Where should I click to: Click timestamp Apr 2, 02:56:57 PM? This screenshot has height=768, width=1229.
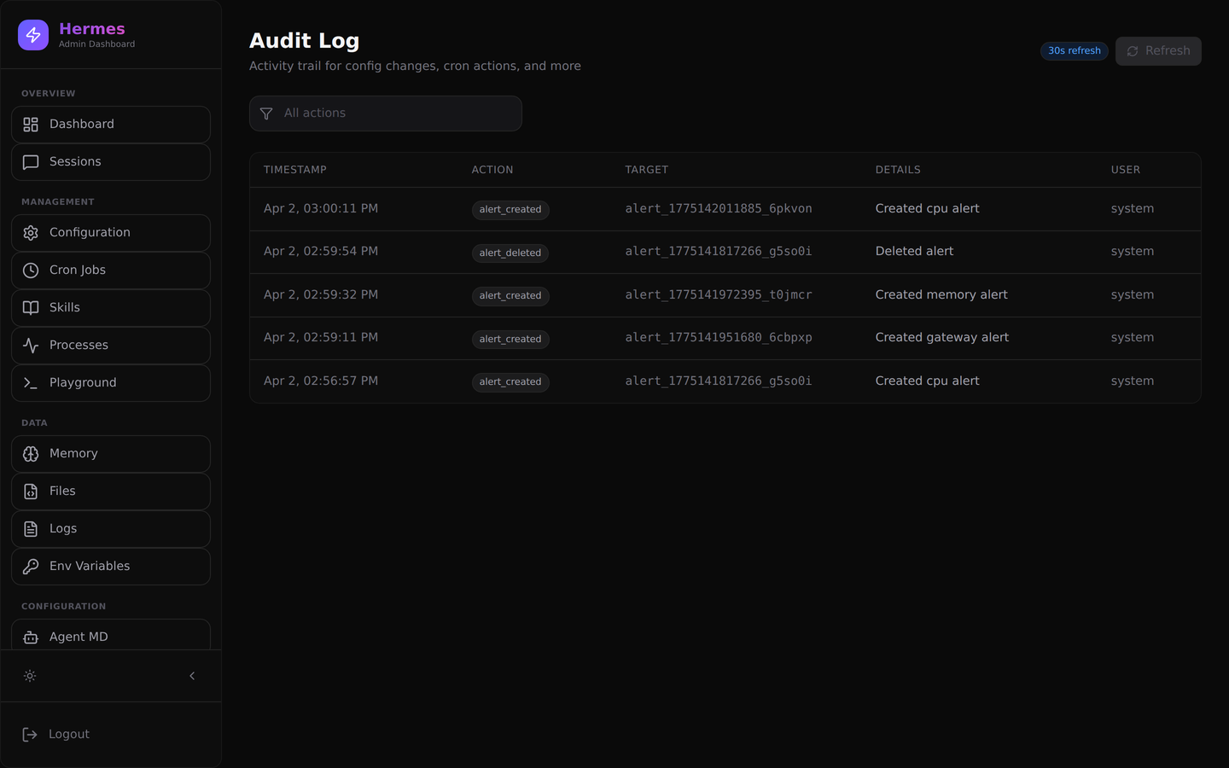pos(321,381)
